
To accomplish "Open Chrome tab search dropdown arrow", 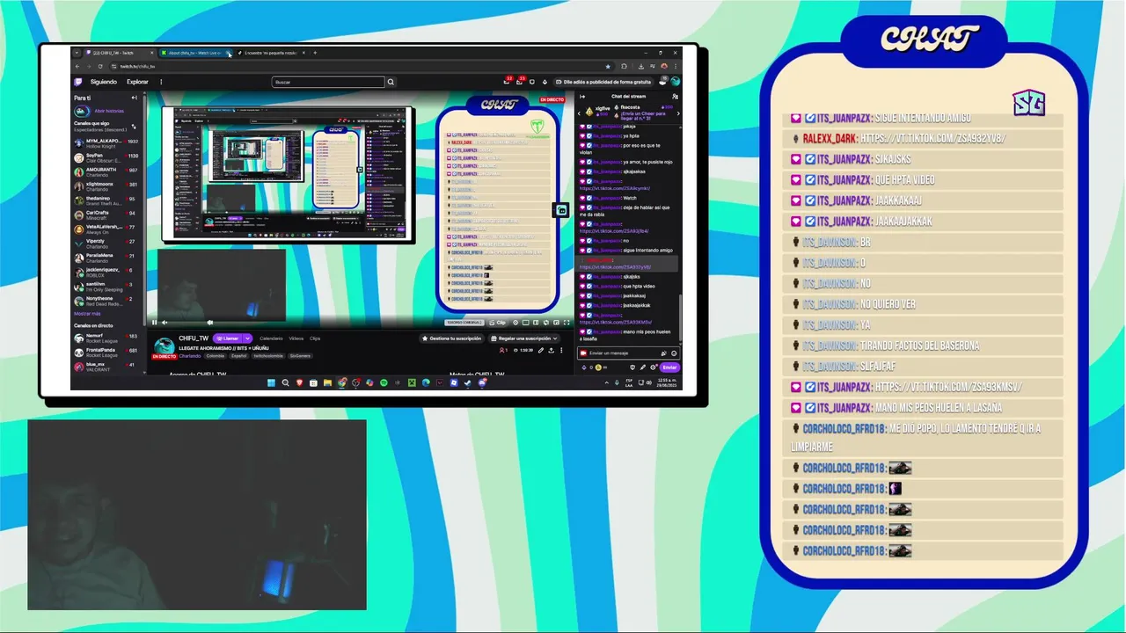I will pos(77,53).
